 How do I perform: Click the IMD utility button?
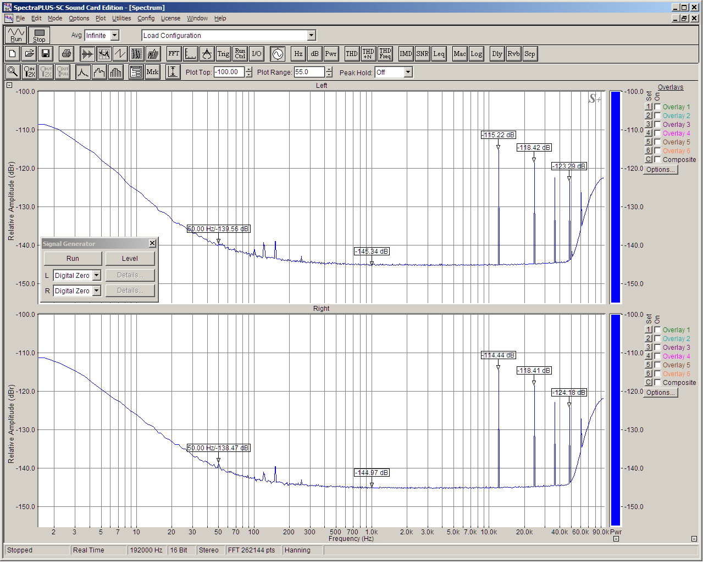(406, 54)
